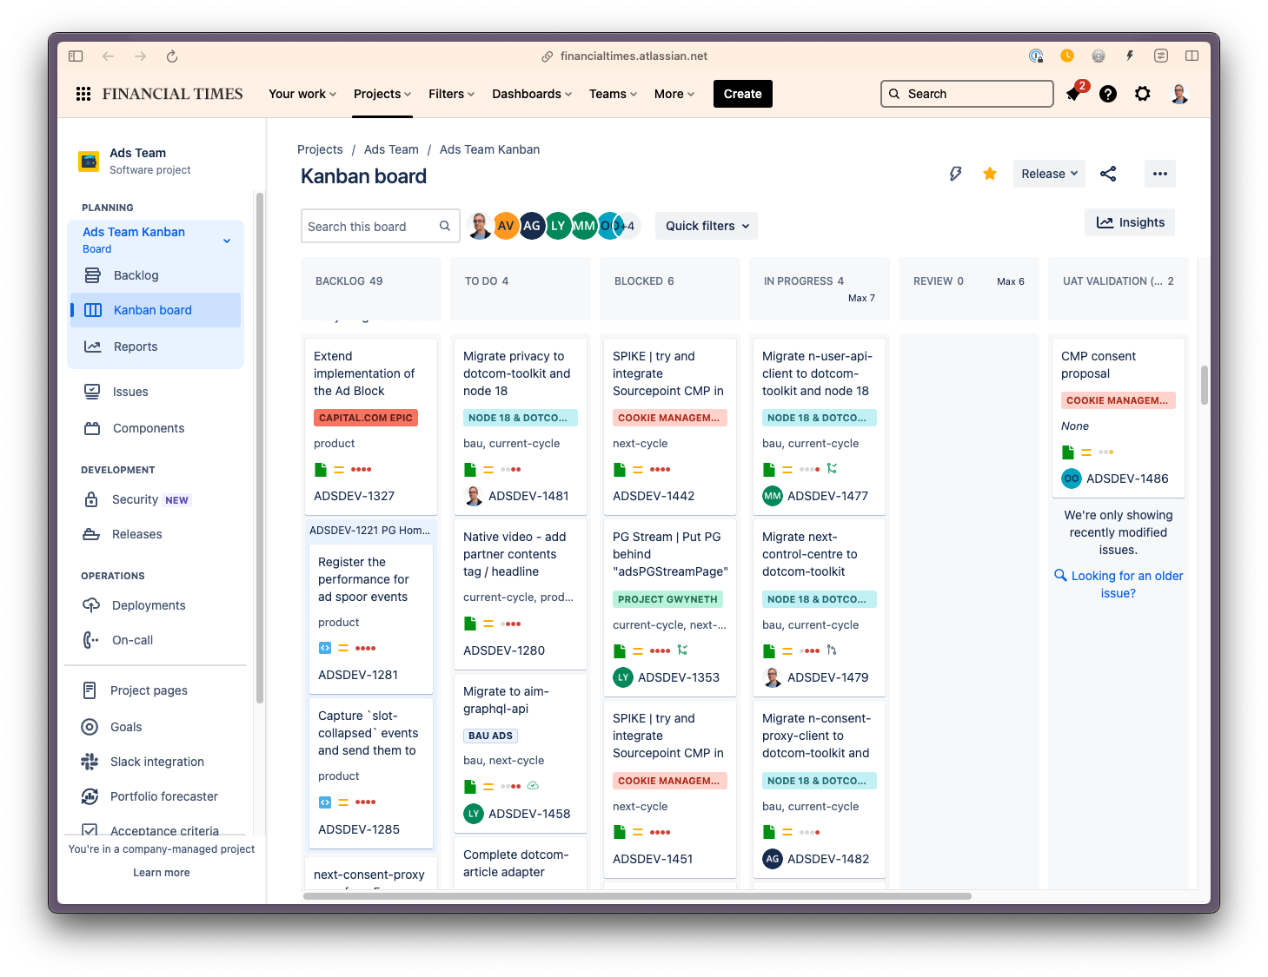Viewport: 1268px width, 977px height.
Task: Select Kanban board in the sidebar
Action: (156, 310)
